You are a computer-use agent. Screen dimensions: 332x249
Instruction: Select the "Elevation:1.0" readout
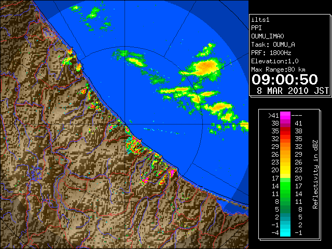click(x=275, y=61)
